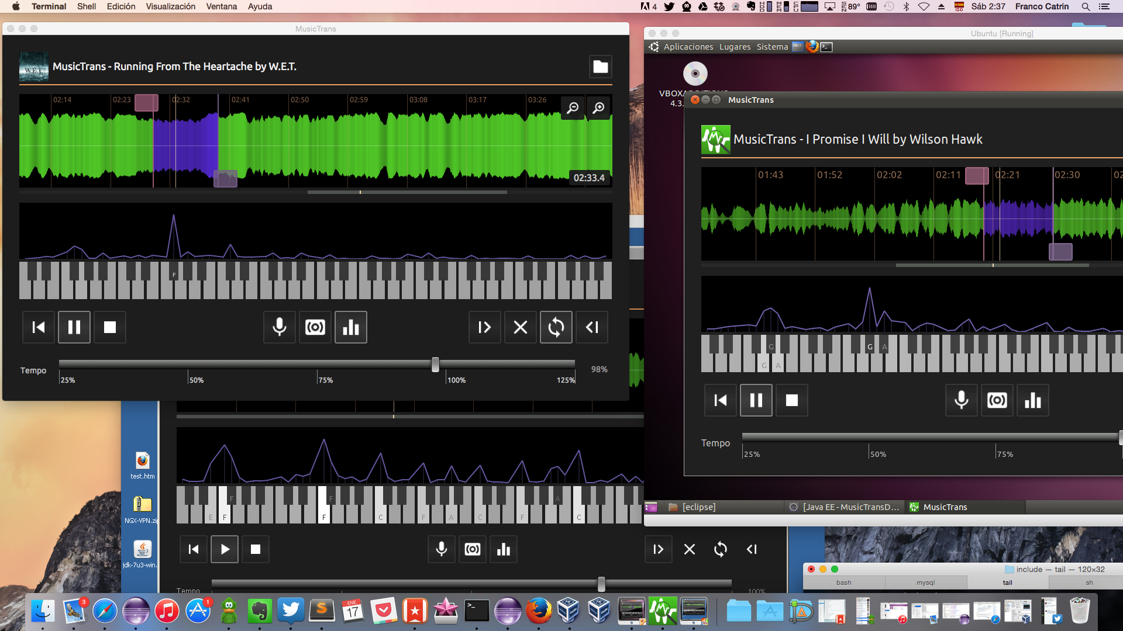Stop playback in the background Mac MusicTrans window
This screenshot has height=631, width=1123.
click(x=256, y=549)
